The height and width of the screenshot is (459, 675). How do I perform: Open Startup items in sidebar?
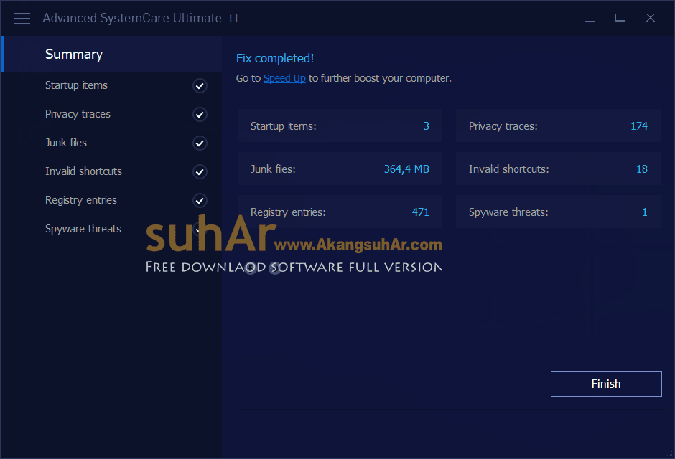[x=76, y=85]
